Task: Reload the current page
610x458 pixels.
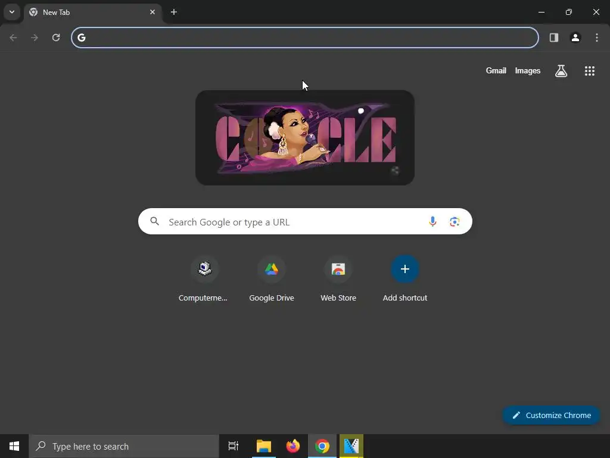Action: 56,38
